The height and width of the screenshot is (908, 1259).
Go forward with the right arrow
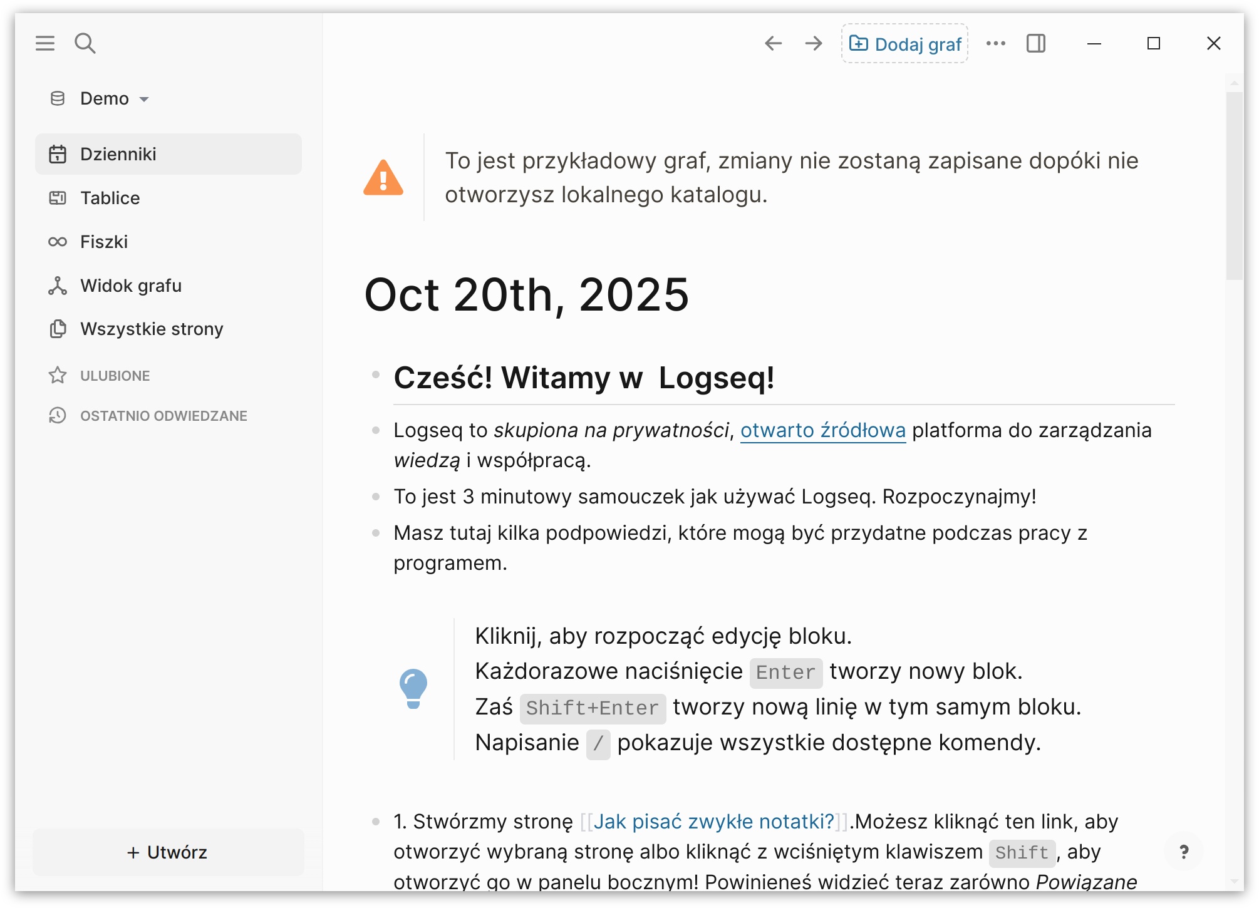point(814,43)
